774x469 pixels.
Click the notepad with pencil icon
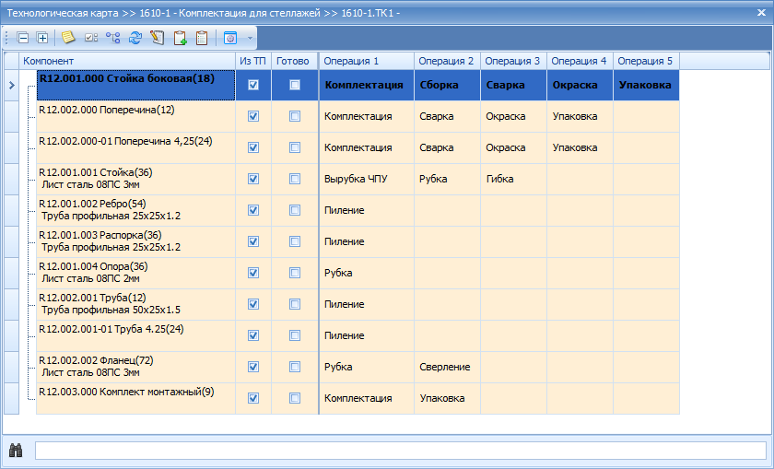point(158,38)
